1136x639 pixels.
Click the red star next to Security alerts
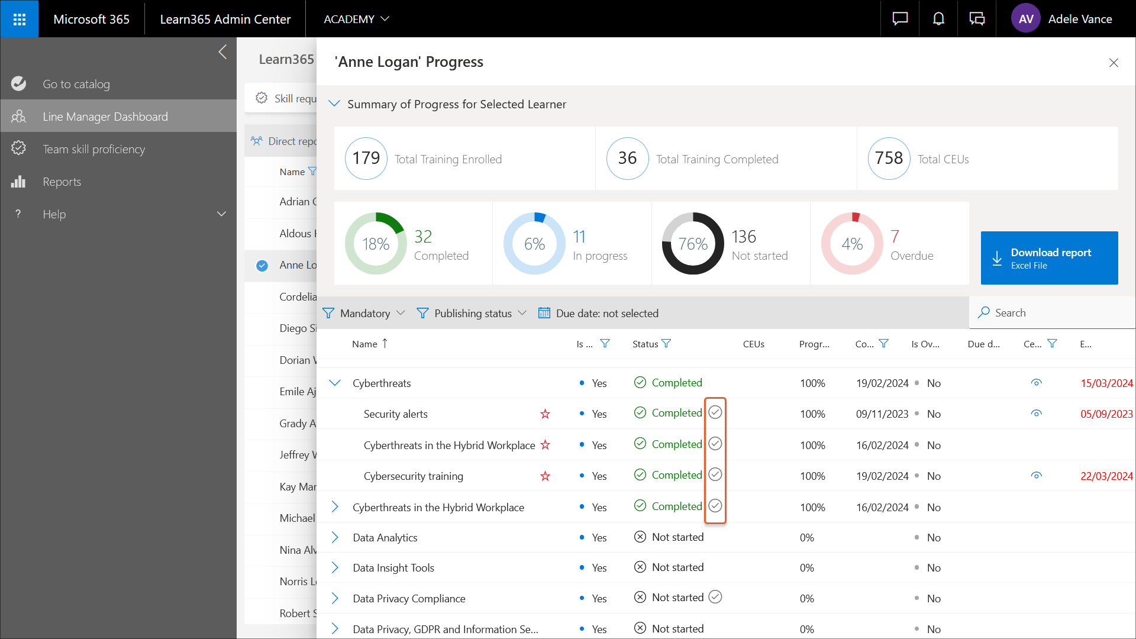(x=545, y=414)
